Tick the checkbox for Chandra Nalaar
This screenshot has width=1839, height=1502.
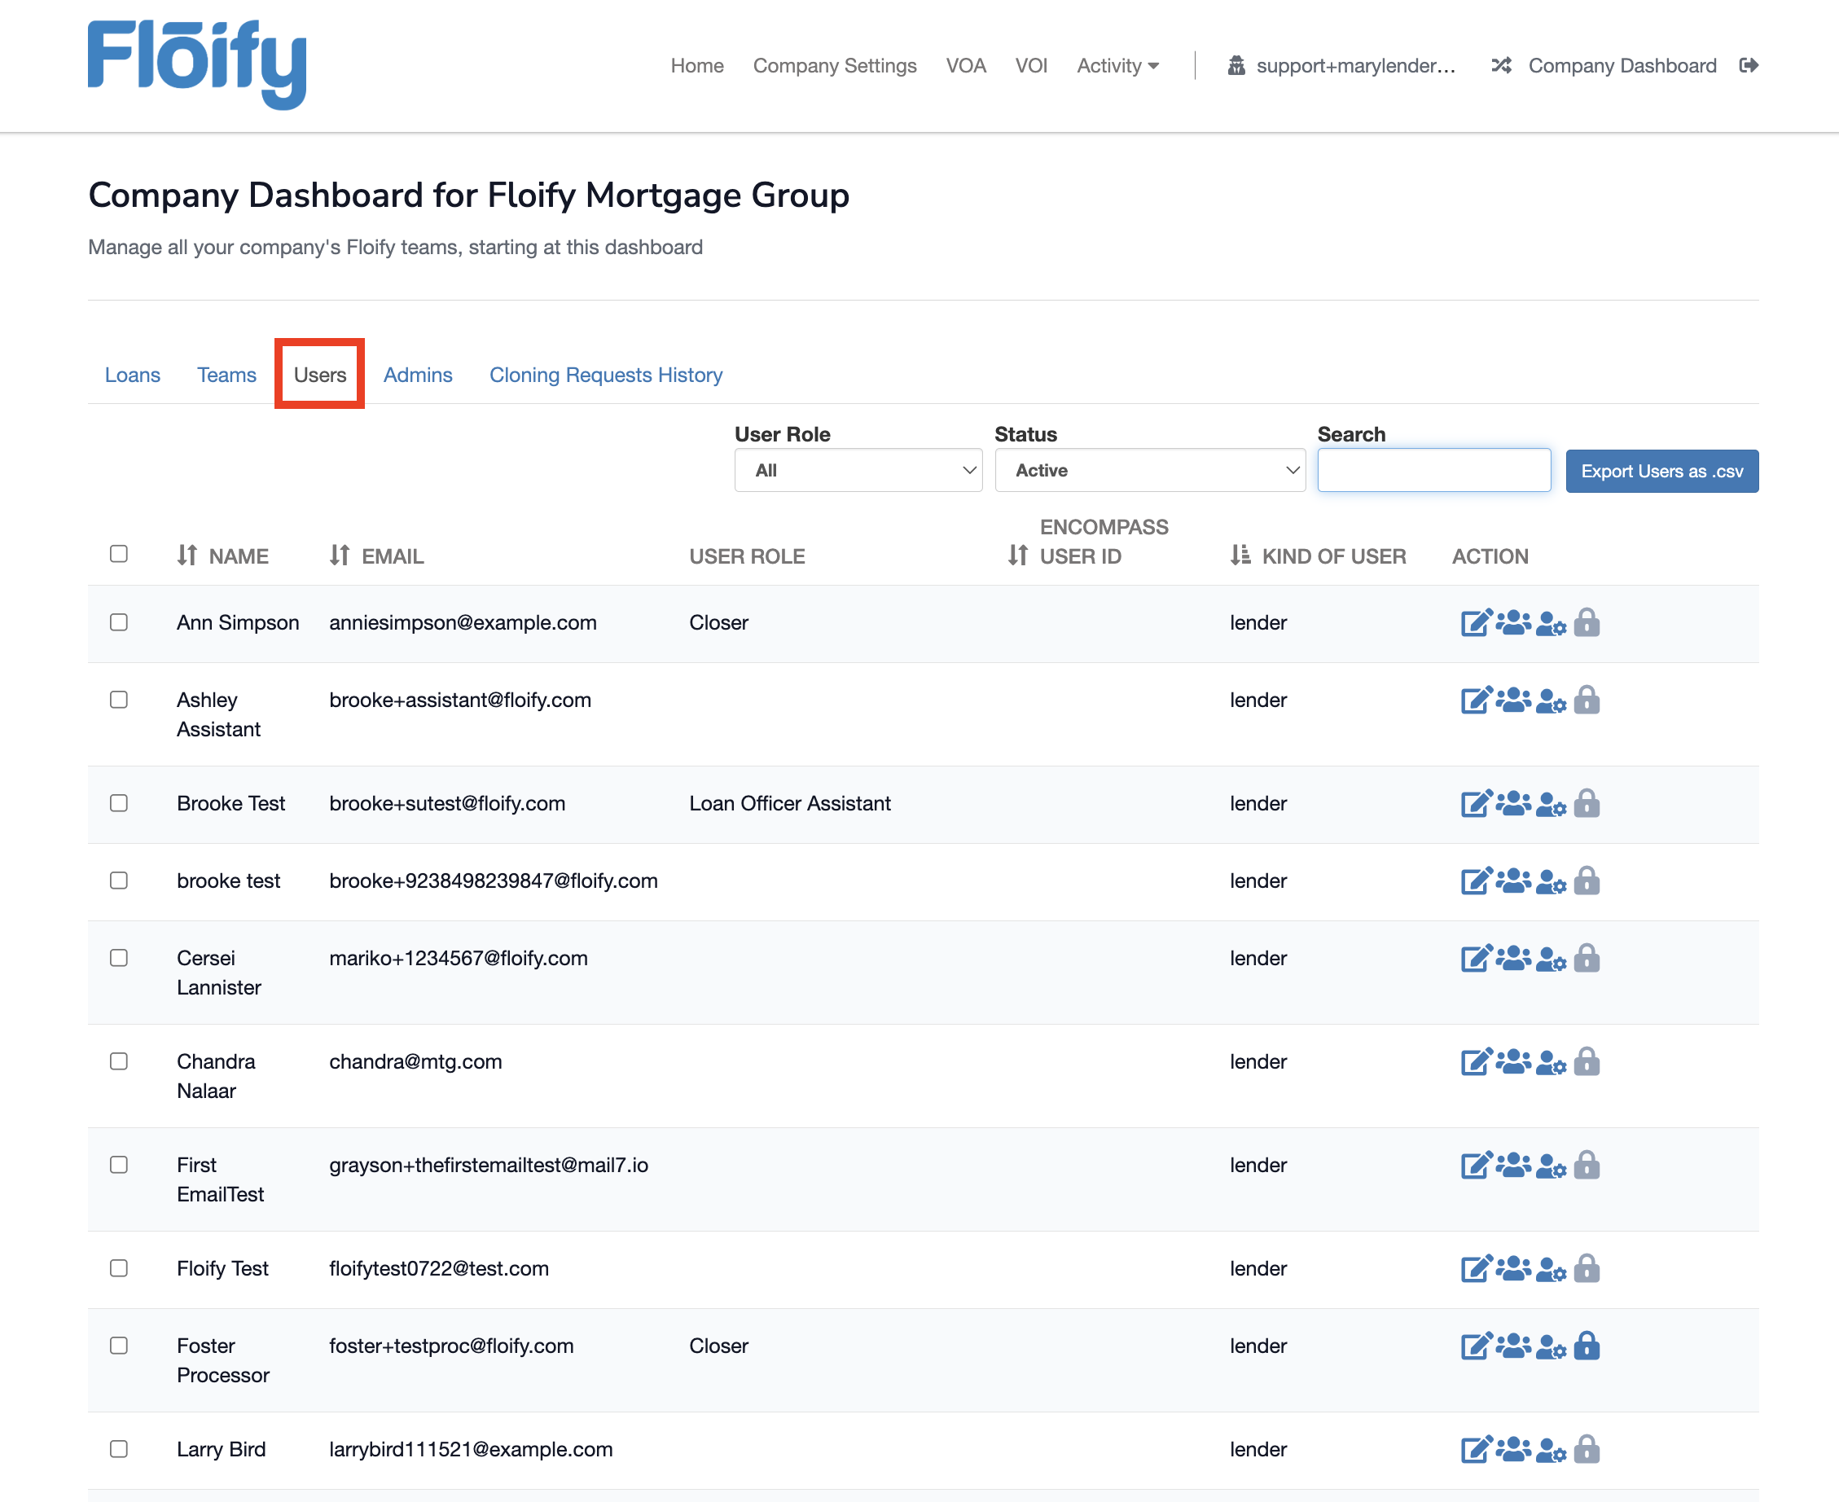(x=120, y=1061)
